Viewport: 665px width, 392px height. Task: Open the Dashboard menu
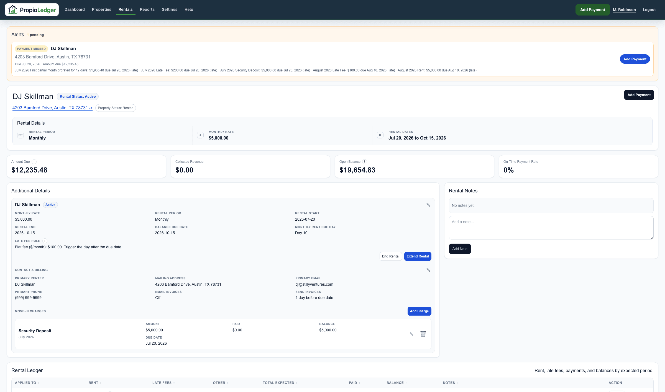75,9
